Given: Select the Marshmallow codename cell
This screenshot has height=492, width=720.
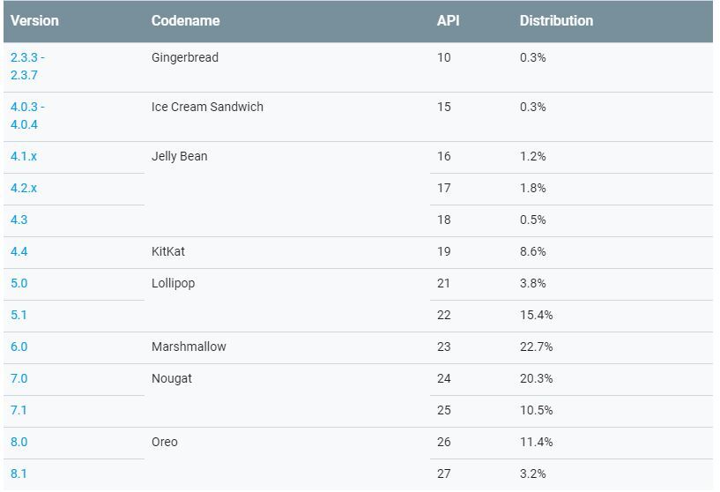Looking at the screenshot, I should point(189,347).
